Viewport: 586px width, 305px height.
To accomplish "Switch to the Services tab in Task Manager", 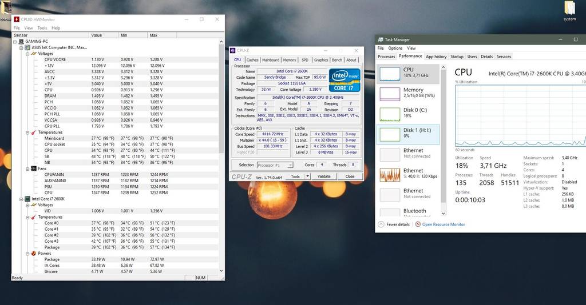I will [x=504, y=57].
